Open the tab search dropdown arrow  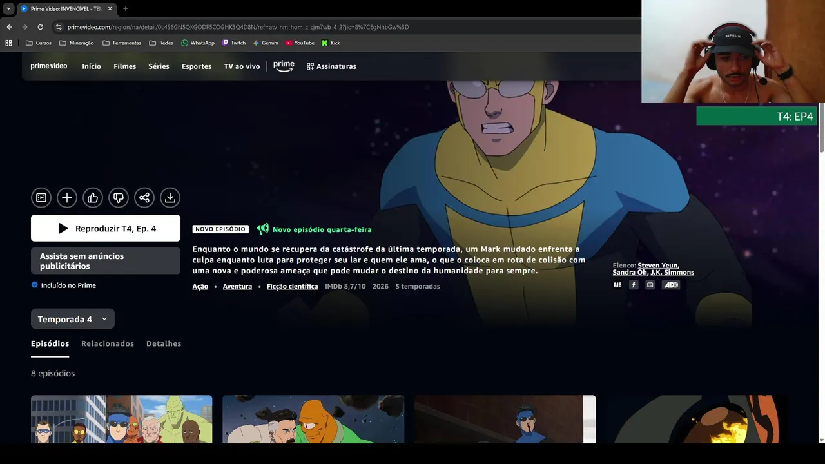click(x=8, y=9)
